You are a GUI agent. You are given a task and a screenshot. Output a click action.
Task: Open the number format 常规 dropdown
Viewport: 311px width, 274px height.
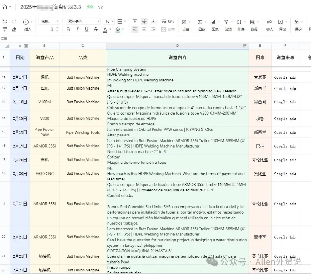coord(50,21)
